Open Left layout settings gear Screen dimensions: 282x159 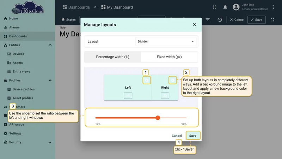pos(147,80)
